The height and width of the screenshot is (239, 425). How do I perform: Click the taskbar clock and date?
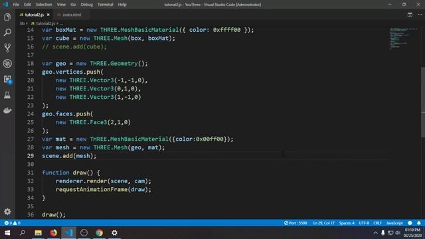click(412, 233)
